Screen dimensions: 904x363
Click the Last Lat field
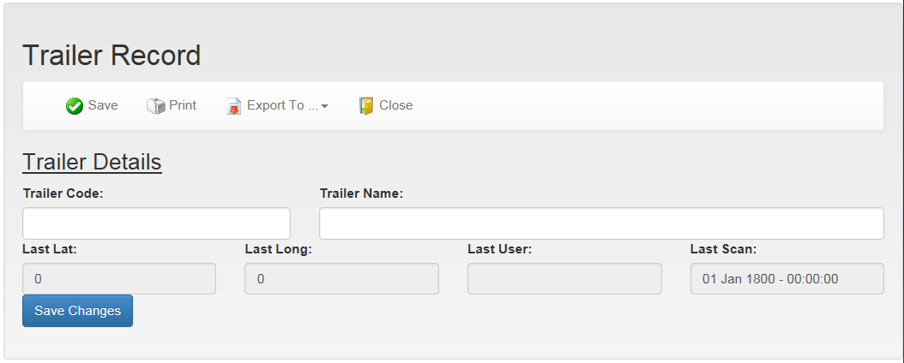tap(119, 279)
